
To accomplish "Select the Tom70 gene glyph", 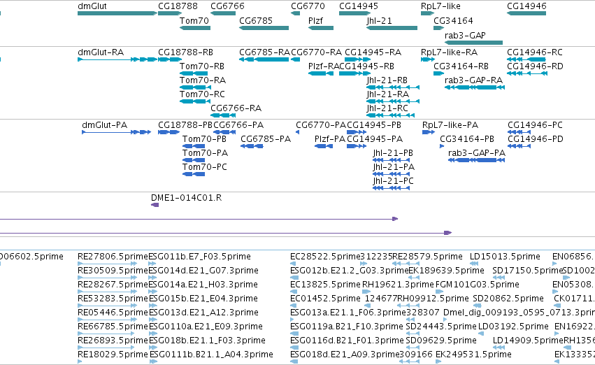I will (195, 28).
